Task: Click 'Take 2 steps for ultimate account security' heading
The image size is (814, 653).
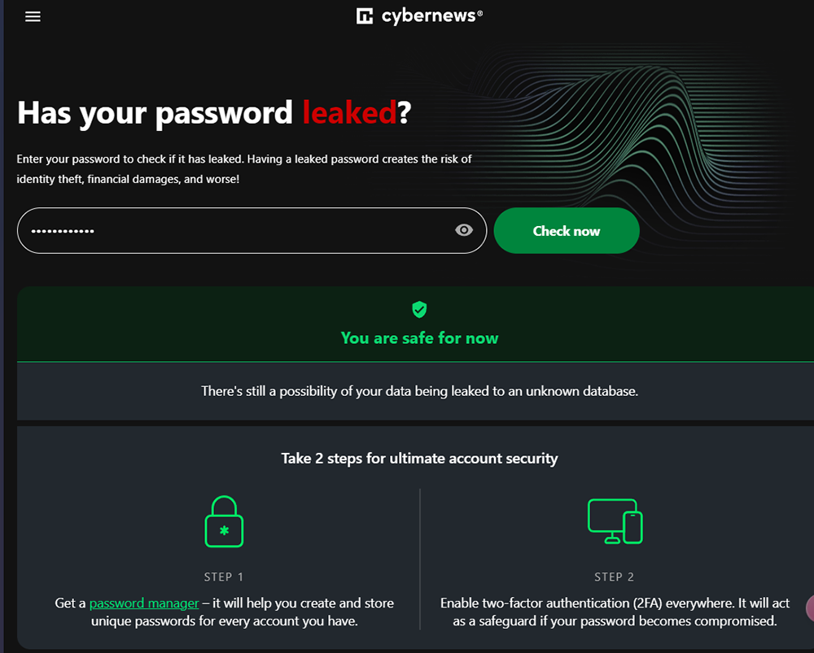Action: pyautogui.click(x=419, y=459)
